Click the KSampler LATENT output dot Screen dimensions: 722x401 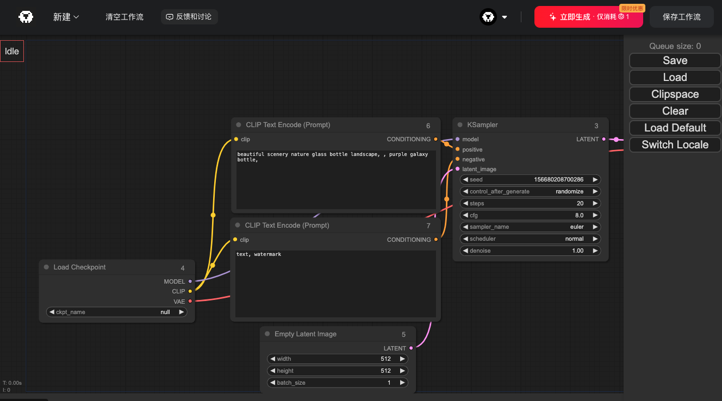tap(603, 139)
